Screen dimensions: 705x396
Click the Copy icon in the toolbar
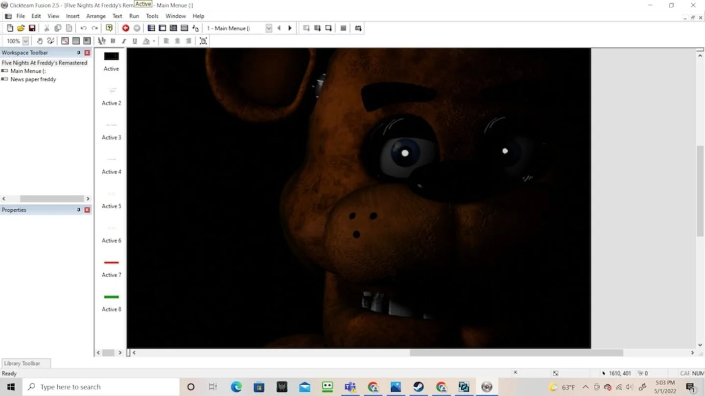coord(58,28)
